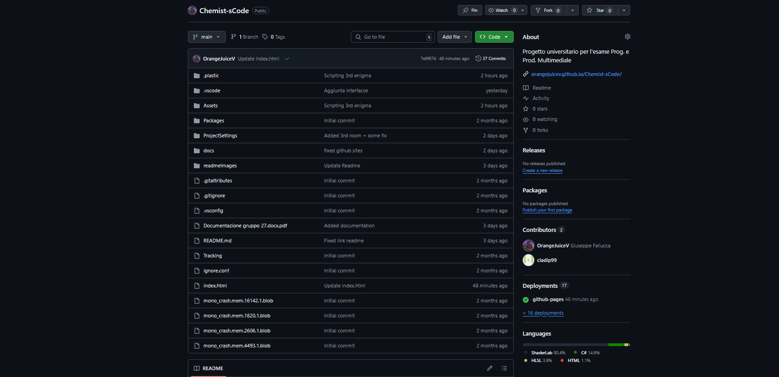
Task: Click the readmeImages folder icon
Action: pyautogui.click(x=197, y=166)
